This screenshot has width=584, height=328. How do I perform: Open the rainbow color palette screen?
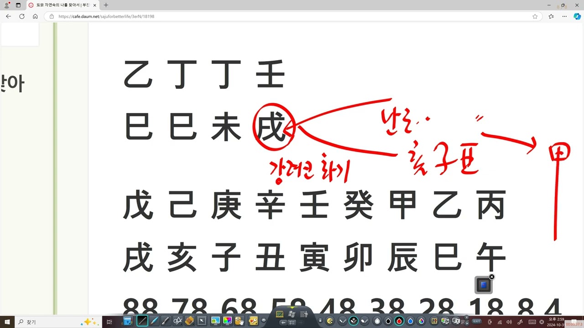click(227, 321)
